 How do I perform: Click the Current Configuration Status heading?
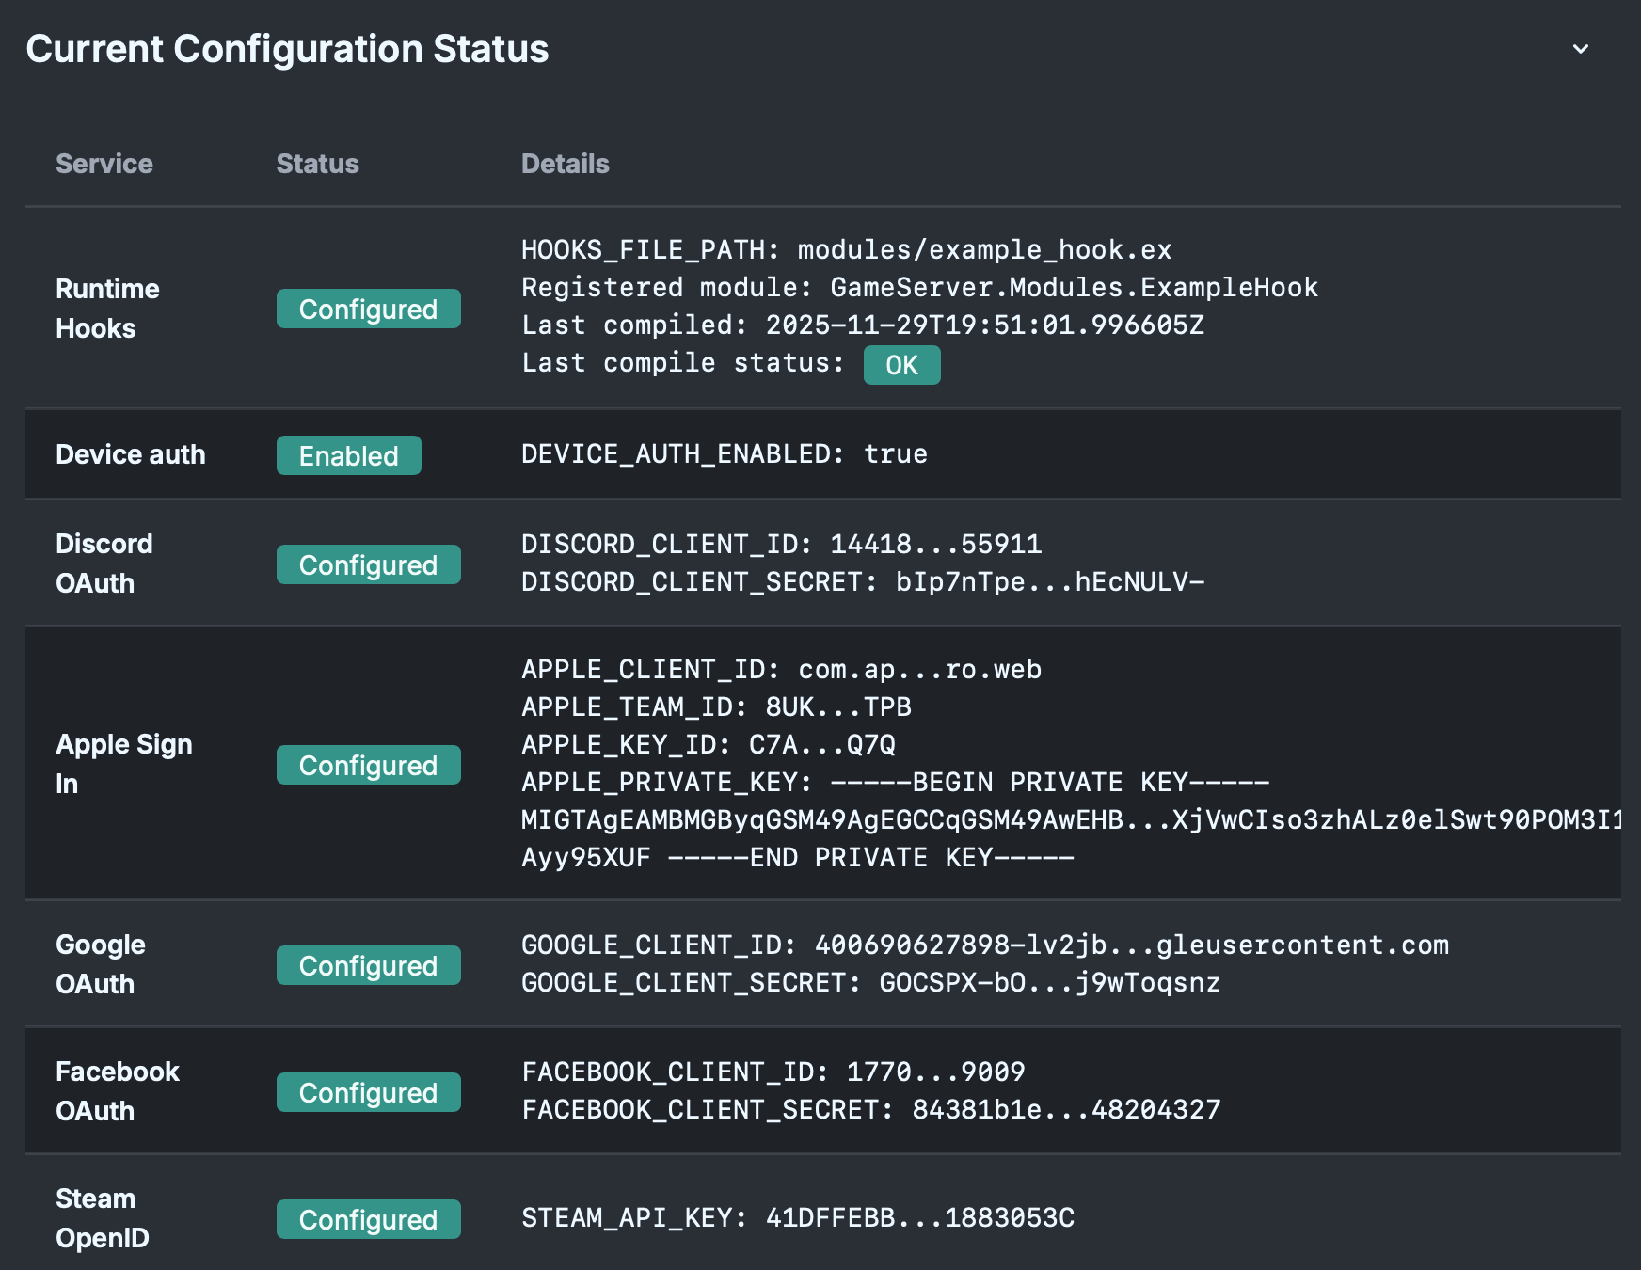[x=287, y=49]
